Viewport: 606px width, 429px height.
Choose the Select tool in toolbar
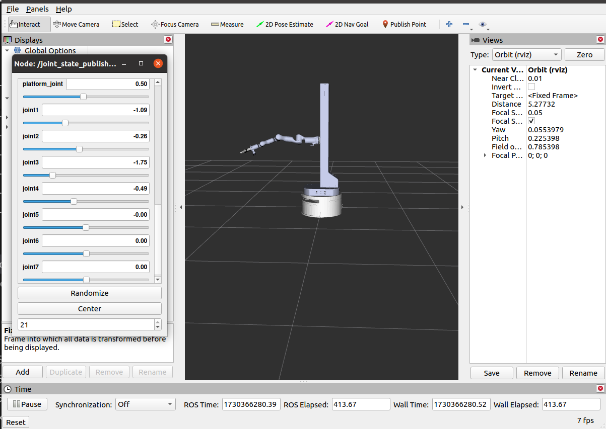click(x=125, y=24)
